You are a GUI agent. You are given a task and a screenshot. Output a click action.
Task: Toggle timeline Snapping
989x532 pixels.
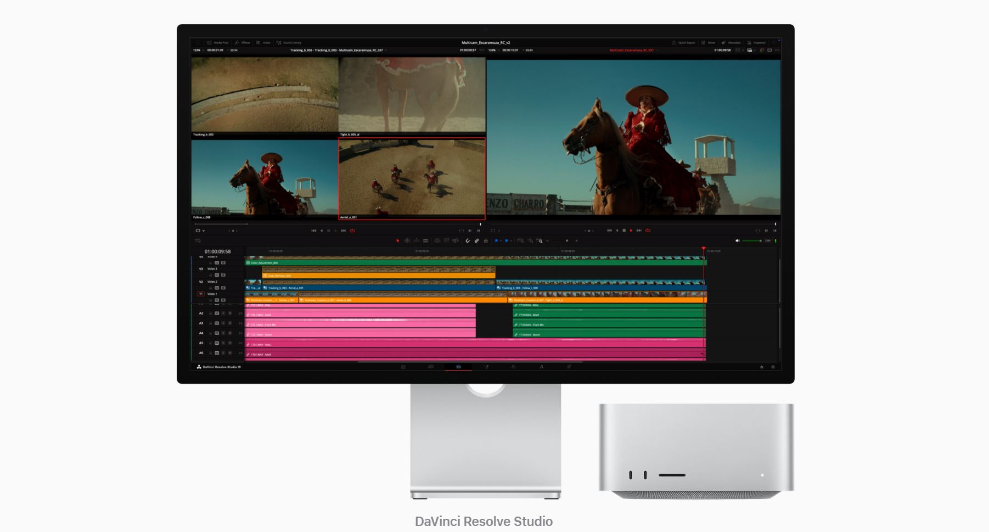pyautogui.click(x=468, y=240)
